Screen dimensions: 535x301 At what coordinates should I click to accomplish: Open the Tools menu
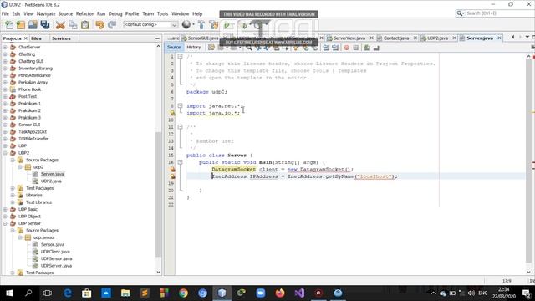click(x=162, y=13)
